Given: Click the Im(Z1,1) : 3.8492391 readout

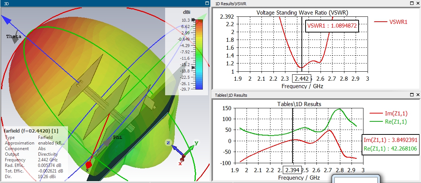Looking at the screenshot, I should pos(390,140).
